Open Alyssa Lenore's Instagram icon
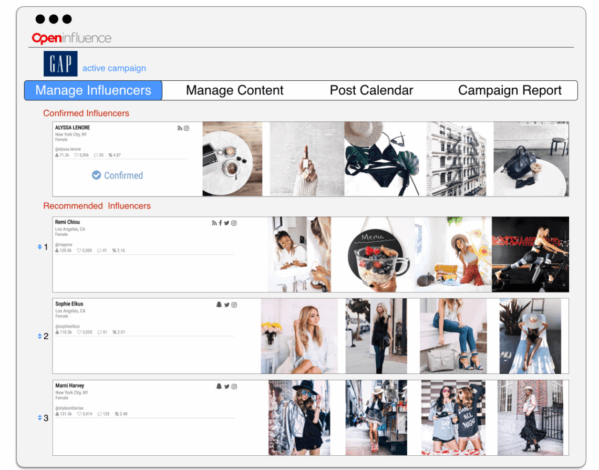This screenshot has width=599, height=470. click(x=187, y=128)
